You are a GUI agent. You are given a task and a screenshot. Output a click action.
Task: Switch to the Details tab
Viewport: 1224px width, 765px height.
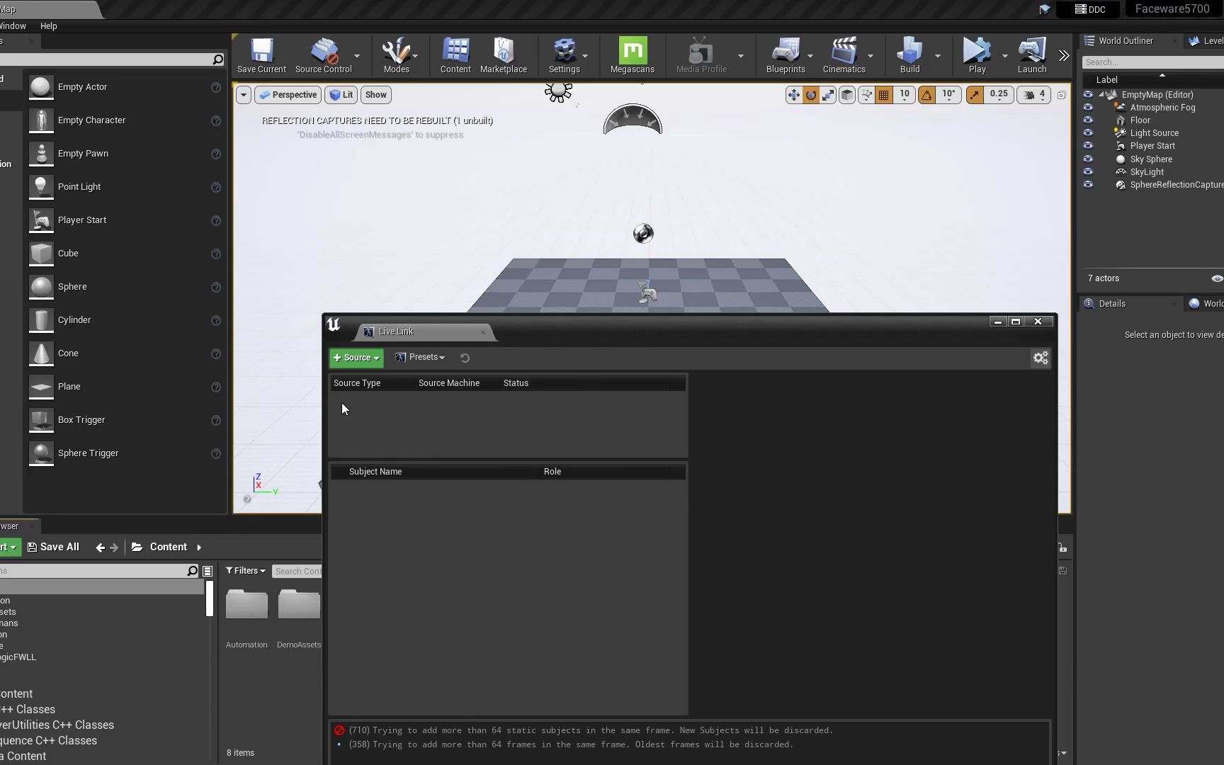(1112, 303)
